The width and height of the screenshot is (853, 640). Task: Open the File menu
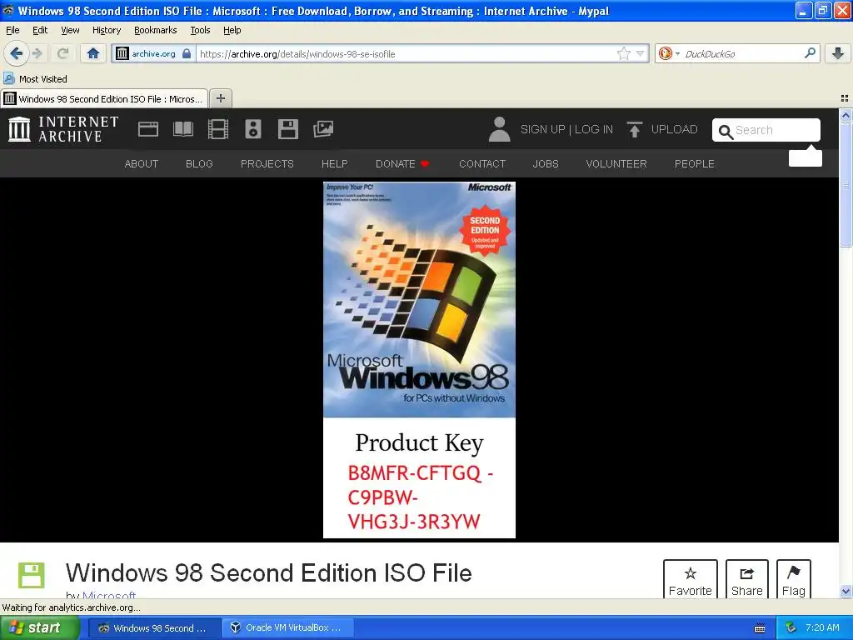[x=12, y=30]
